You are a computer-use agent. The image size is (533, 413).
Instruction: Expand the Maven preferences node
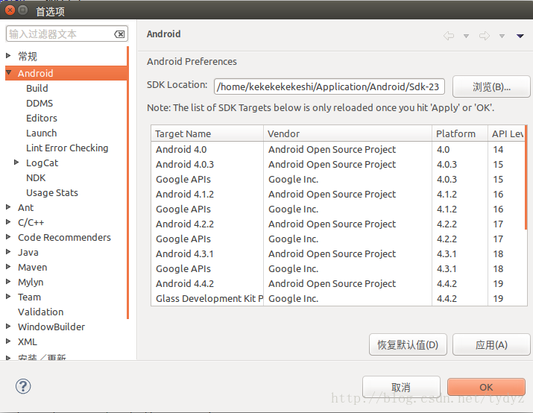[8, 267]
